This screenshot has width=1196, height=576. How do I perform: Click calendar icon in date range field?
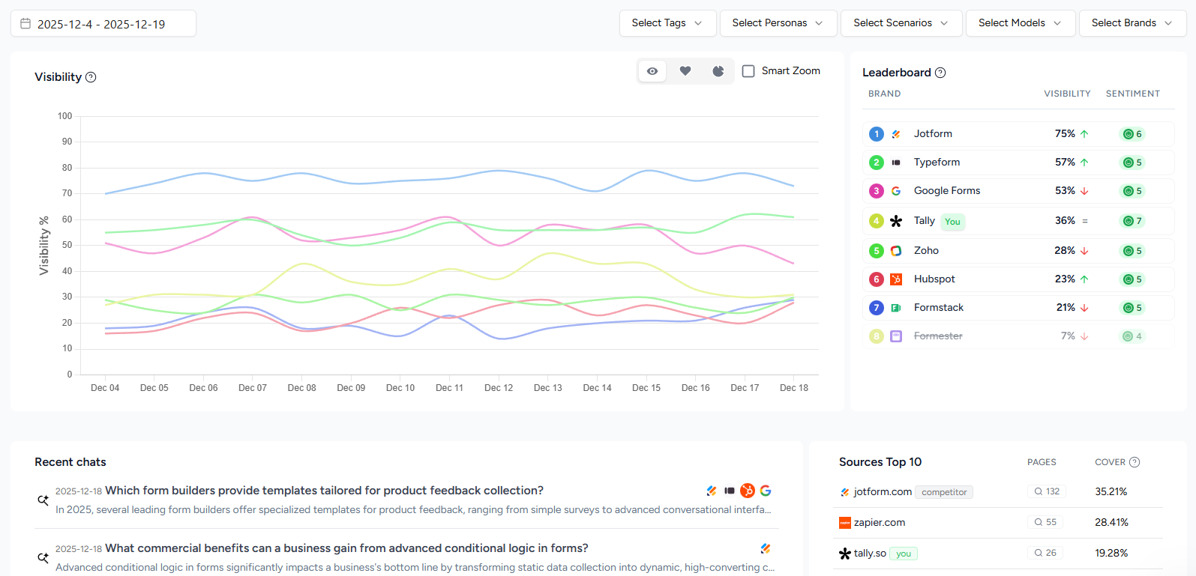(25, 24)
